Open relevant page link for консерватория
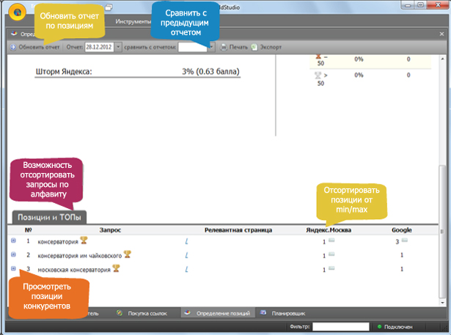The height and width of the screenshot is (335, 451). [x=187, y=241]
